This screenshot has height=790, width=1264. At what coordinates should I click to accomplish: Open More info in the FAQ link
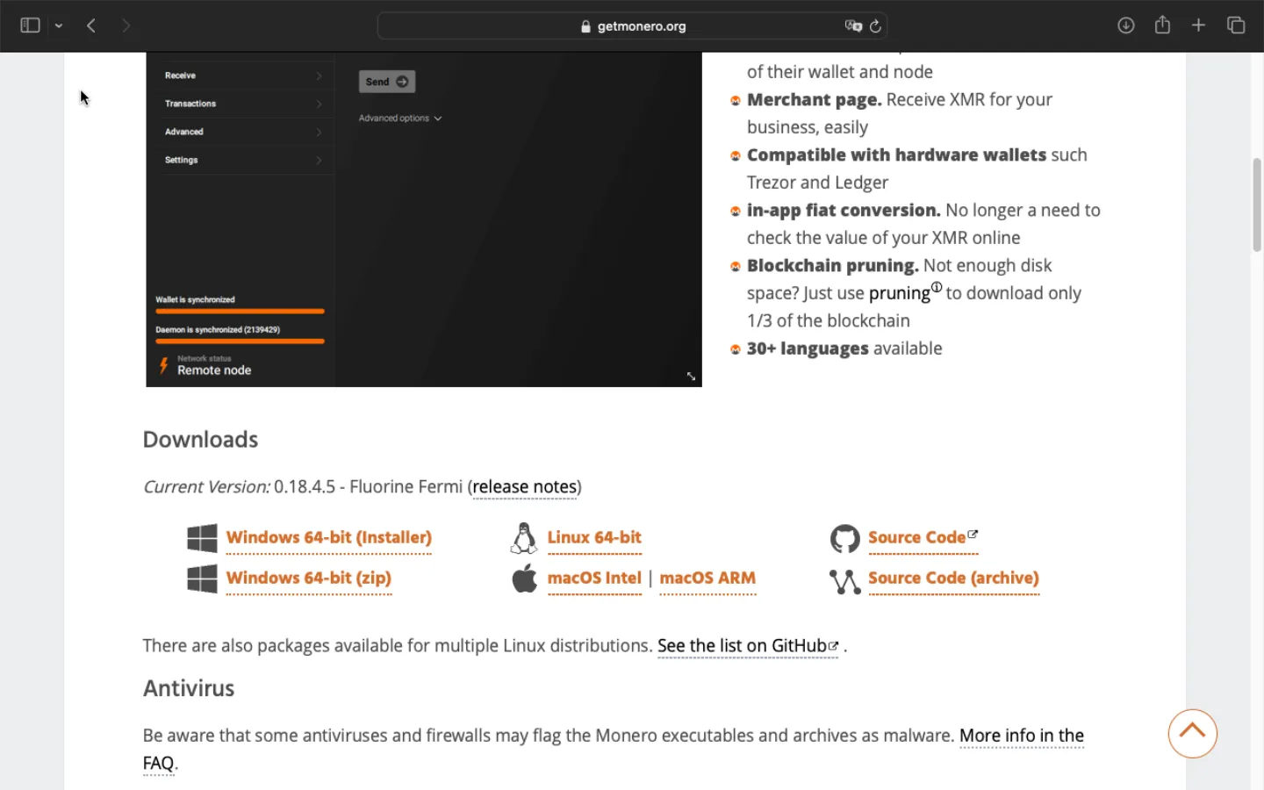coord(1022,736)
